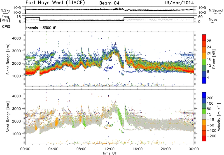Select the 'themis -3300 IF' text
224x155 pixels.
41,28
